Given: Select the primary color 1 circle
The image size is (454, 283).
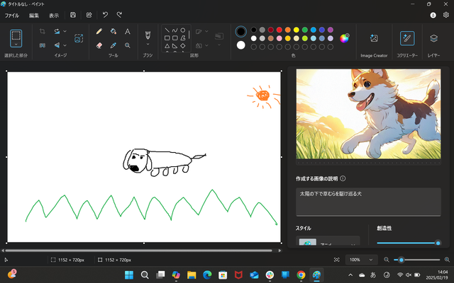Looking at the screenshot, I should [241, 31].
